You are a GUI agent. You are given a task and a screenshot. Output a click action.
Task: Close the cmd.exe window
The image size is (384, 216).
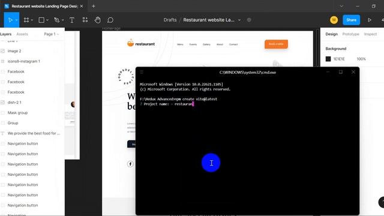[x=353, y=72]
